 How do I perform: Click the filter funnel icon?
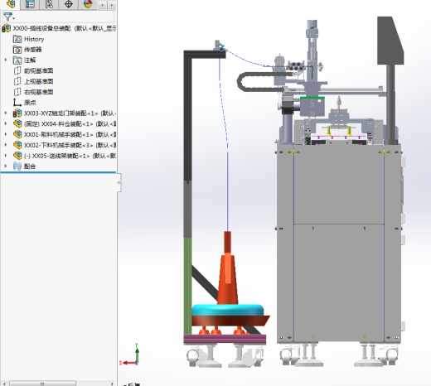tap(8, 17)
